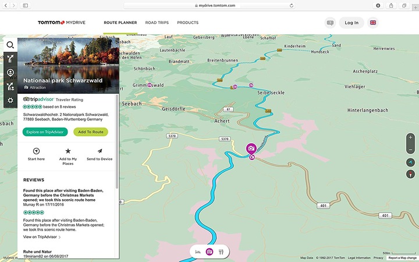Toggle the Safari sidebar
419x262 pixels.
pos(26,5)
